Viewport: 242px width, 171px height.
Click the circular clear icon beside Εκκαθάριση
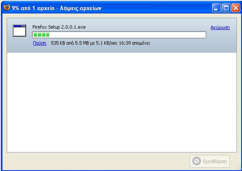(197, 161)
